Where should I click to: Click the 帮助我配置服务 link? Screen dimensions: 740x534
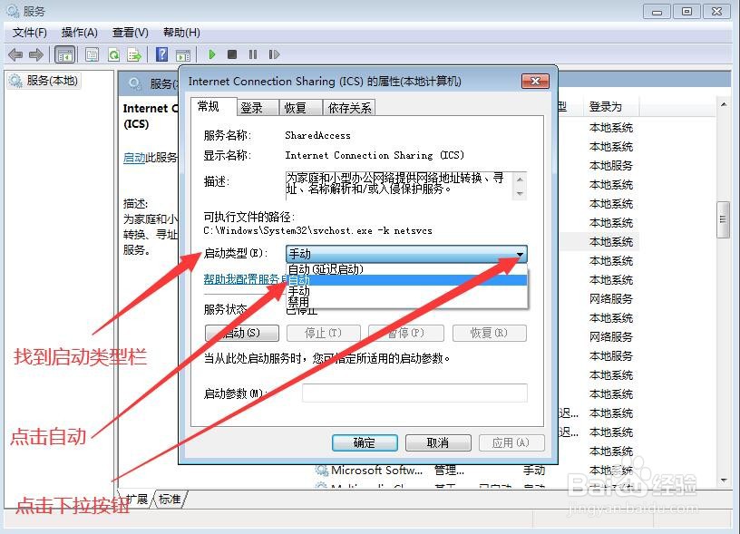(x=246, y=279)
